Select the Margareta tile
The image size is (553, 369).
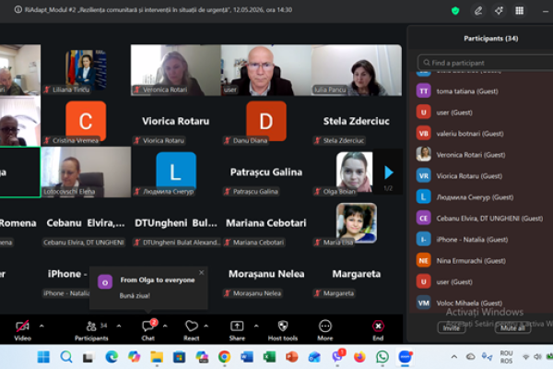click(x=357, y=274)
